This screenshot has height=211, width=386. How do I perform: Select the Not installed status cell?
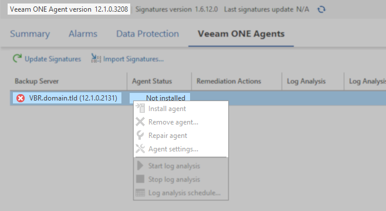point(160,98)
